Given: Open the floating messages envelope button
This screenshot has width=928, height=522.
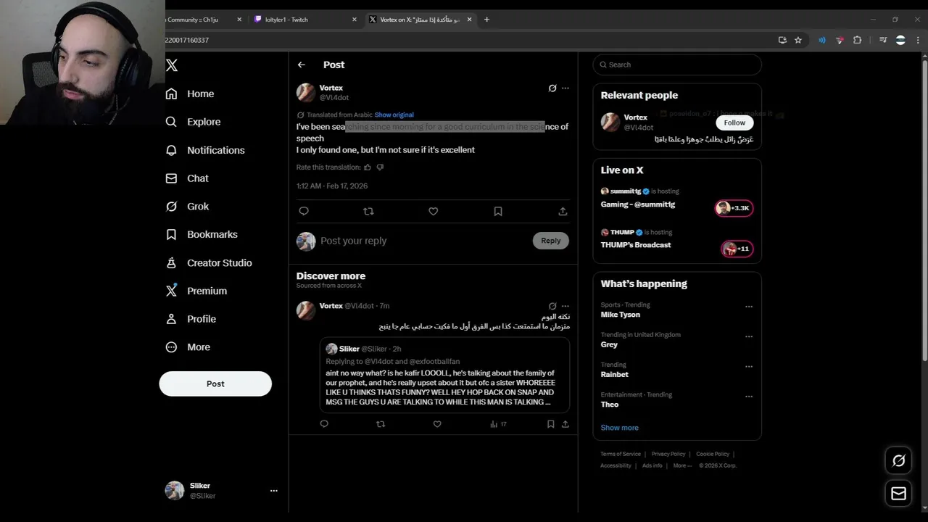Looking at the screenshot, I should [x=898, y=494].
